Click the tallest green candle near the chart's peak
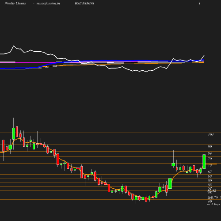Viewport: 221px width, 221px height. tap(14, 133)
